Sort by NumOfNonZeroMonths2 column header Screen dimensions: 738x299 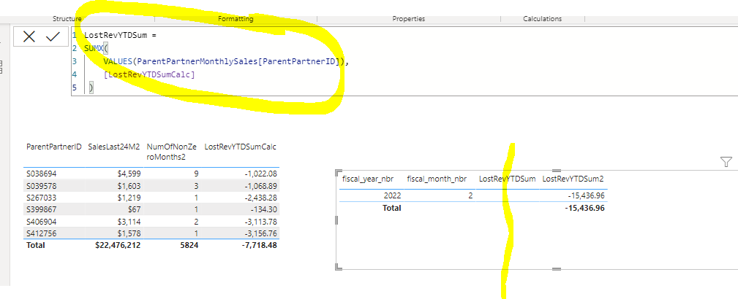click(x=173, y=152)
